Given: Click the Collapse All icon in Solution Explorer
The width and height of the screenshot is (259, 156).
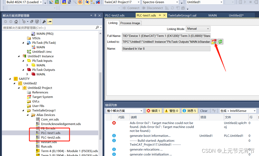Looking at the screenshot, I should coord(32,21).
